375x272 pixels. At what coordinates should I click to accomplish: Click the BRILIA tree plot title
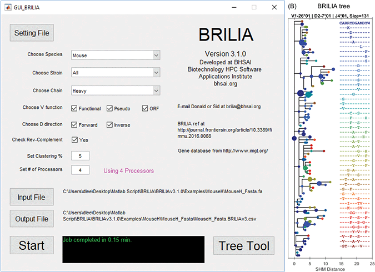(333, 6)
